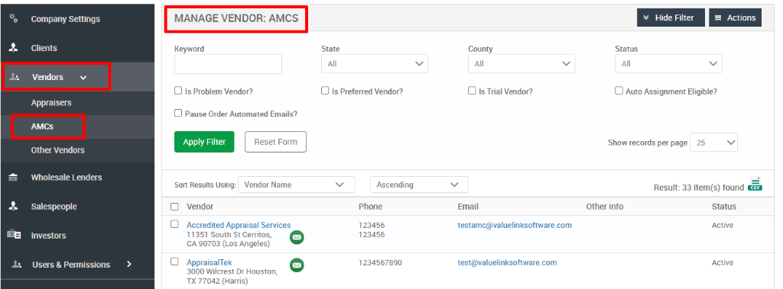Click the Vendors people icon in sidebar
The image size is (783, 289).
tap(15, 77)
